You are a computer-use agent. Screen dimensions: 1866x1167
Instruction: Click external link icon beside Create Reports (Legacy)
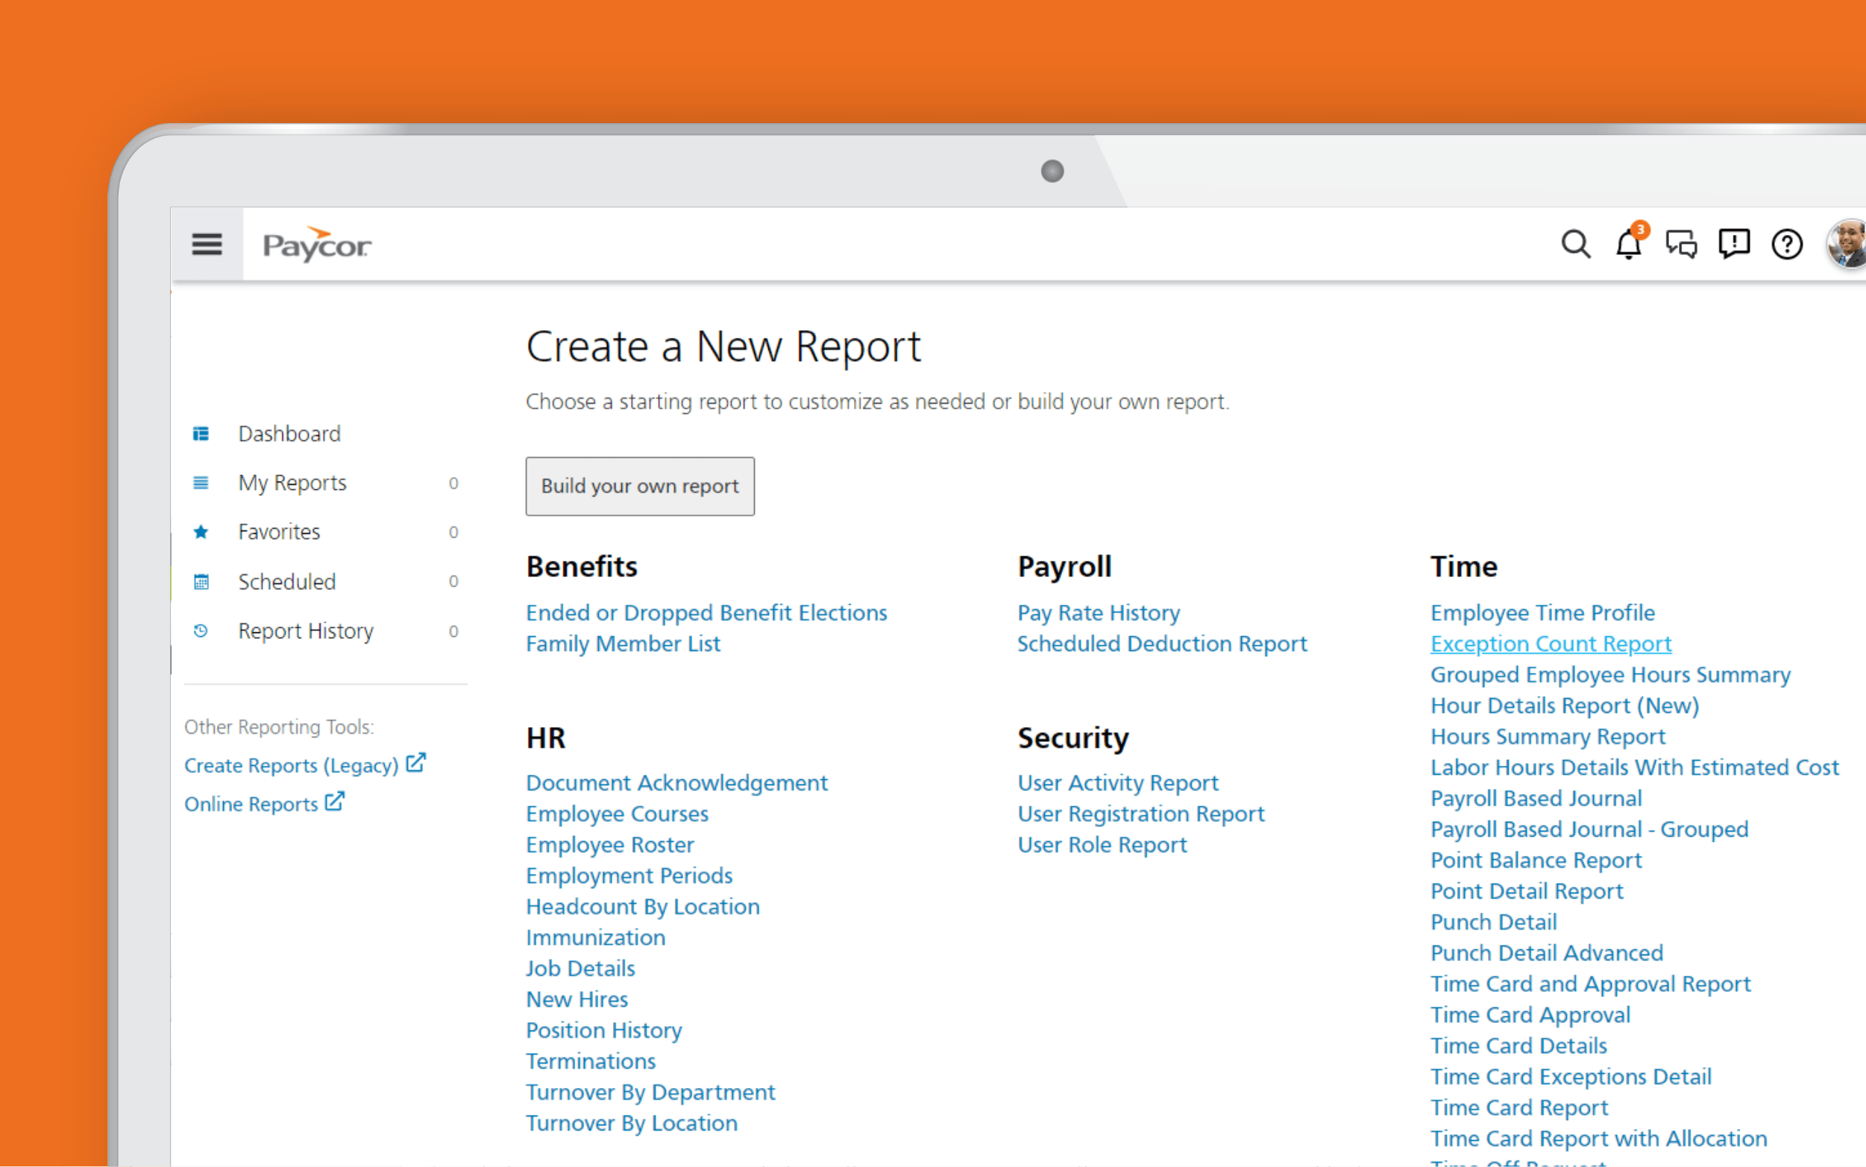pyautogui.click(x=416, y=763)
